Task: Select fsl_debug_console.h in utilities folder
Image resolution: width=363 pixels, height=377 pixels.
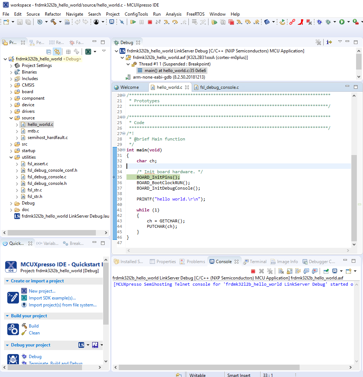Action: coord(47,183)
